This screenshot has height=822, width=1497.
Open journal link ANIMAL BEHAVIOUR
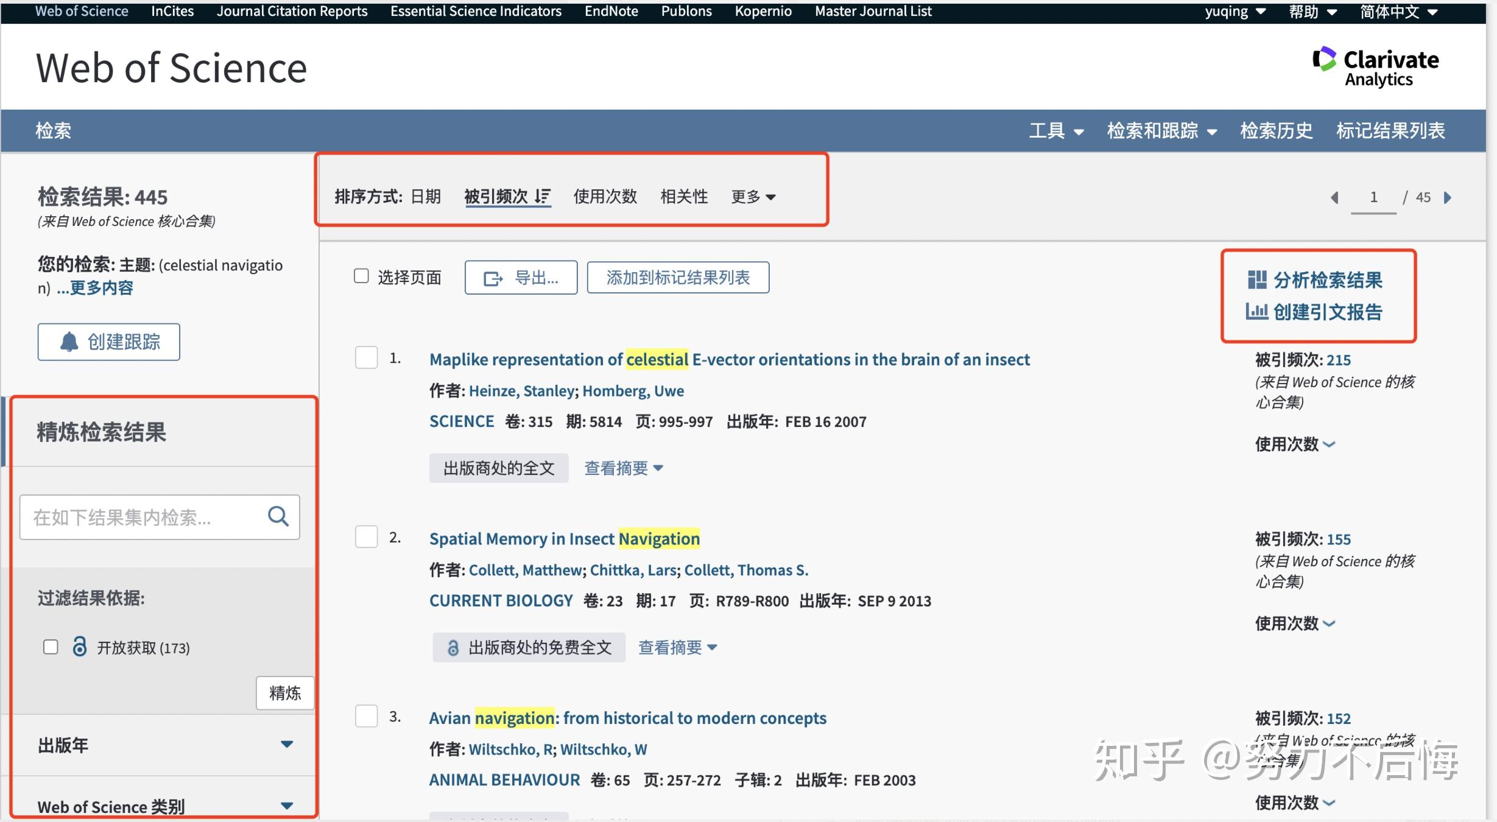click(x=505, y=780)
